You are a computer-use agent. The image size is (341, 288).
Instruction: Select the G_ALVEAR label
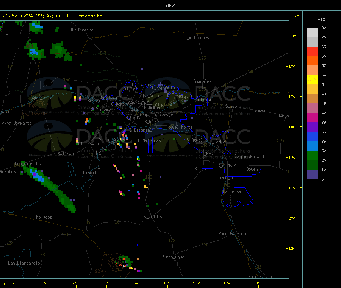point(227,166)
